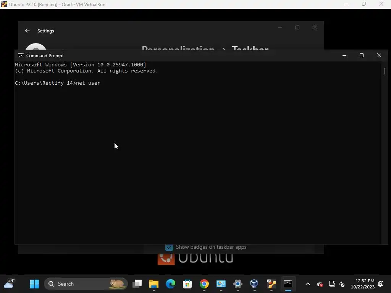Open the notification bell icon

(x=381, y=284)
